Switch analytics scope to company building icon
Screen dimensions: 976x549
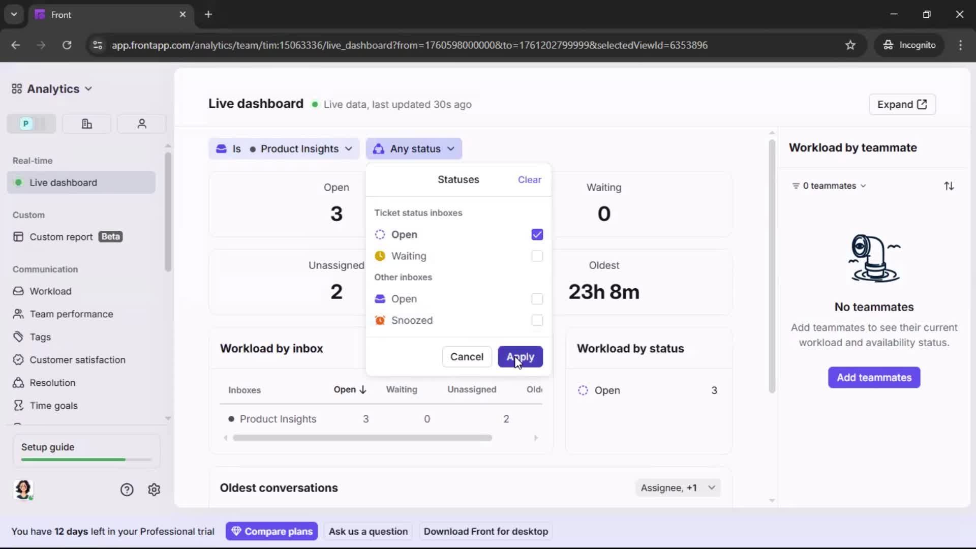coord(86,124)
